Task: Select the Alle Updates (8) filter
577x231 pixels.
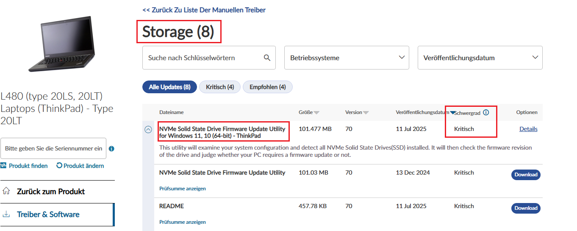Action: [x=169, y=87]
